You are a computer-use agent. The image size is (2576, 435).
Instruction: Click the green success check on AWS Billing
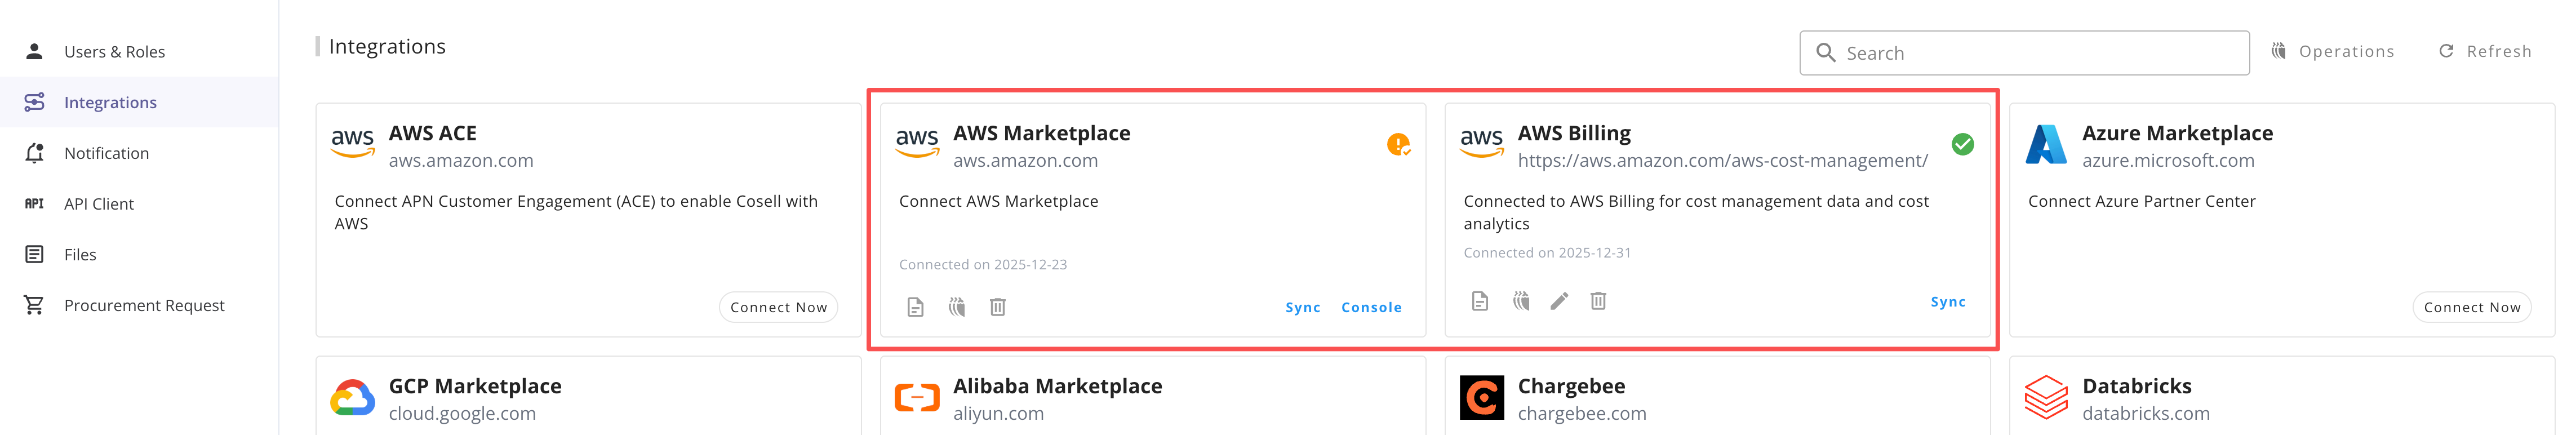(1962, 144)
